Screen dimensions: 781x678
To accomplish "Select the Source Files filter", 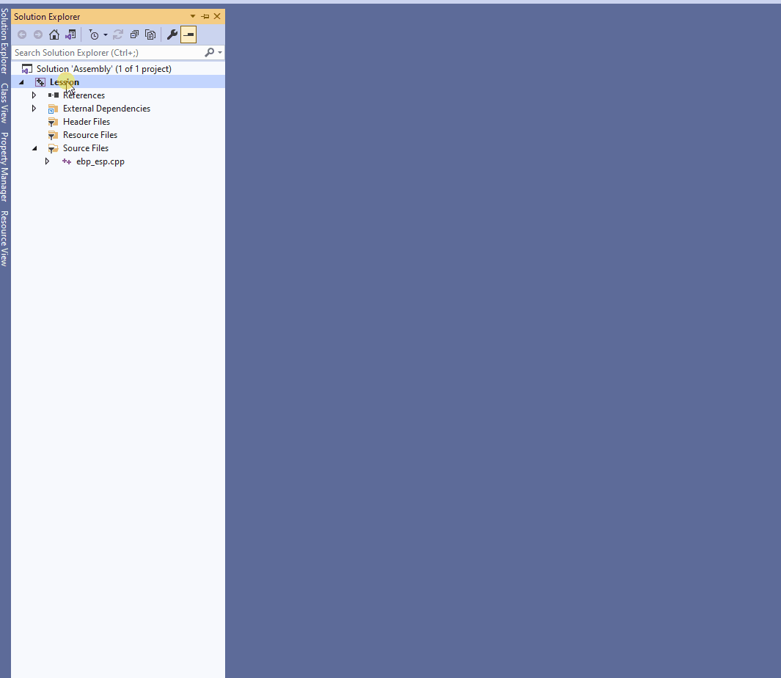I will pos(86,148).
